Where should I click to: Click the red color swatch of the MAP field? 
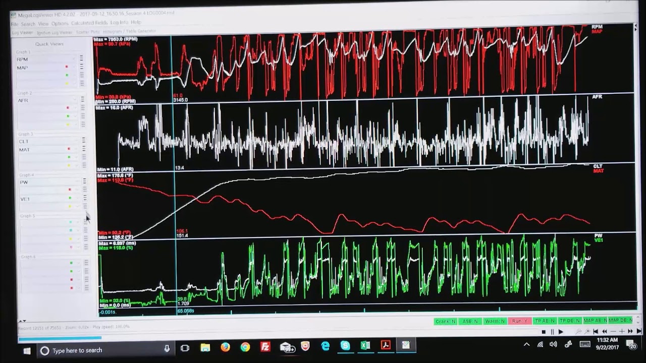(x=67, y=67)
